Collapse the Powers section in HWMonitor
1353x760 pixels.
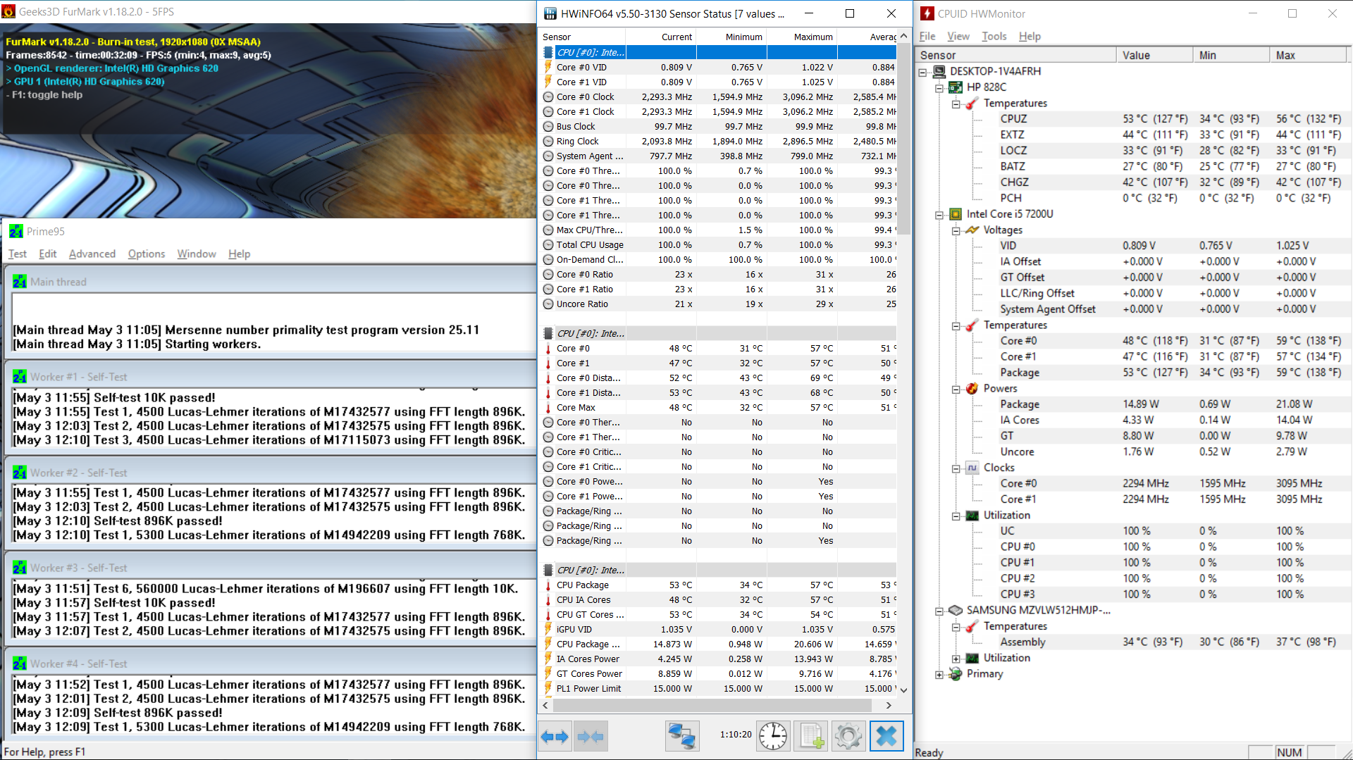(x=956, y=390)
